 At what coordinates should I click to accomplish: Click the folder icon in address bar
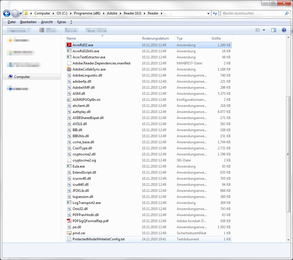(26, 13)
